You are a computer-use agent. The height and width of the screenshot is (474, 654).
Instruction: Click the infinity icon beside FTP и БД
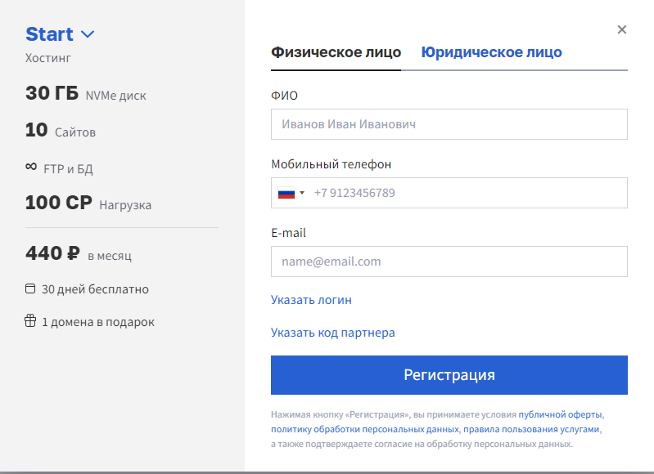pyautogui.click(x=31, y=167)
